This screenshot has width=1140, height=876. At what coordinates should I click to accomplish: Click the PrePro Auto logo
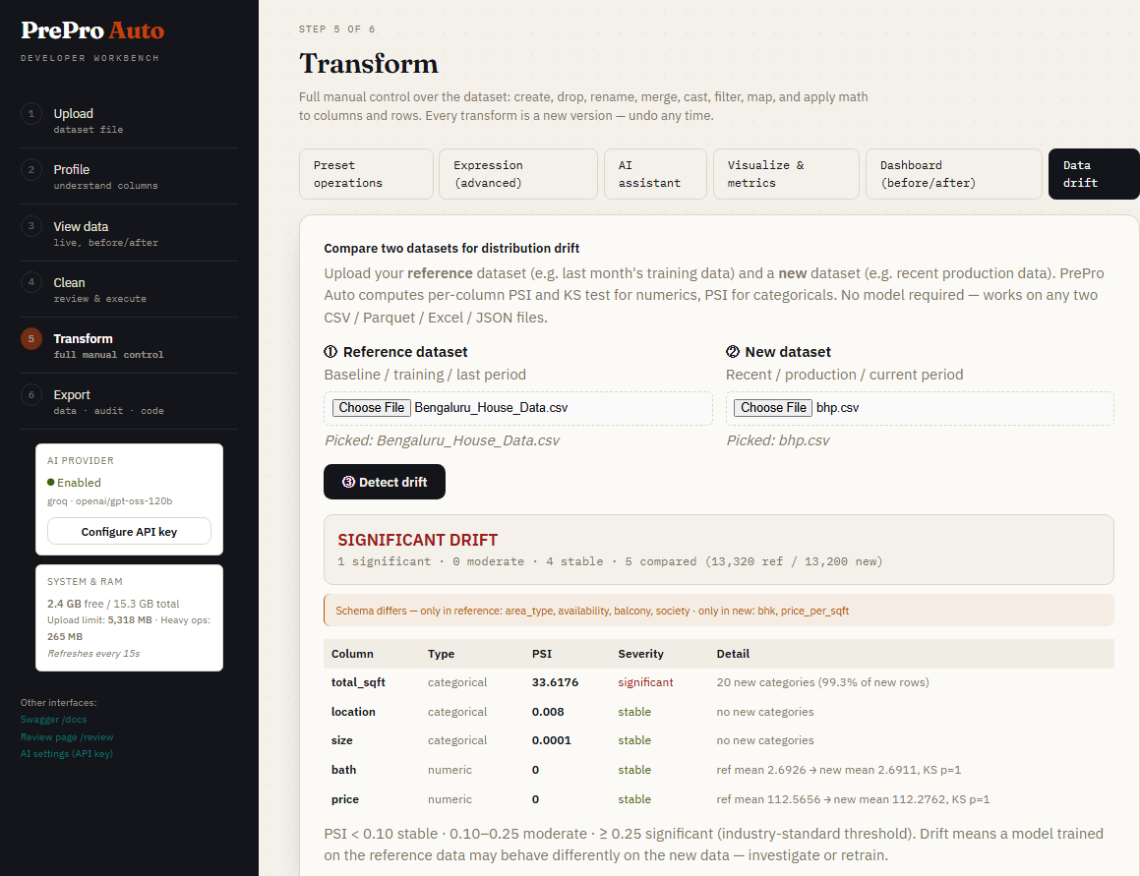coord(92,30)
